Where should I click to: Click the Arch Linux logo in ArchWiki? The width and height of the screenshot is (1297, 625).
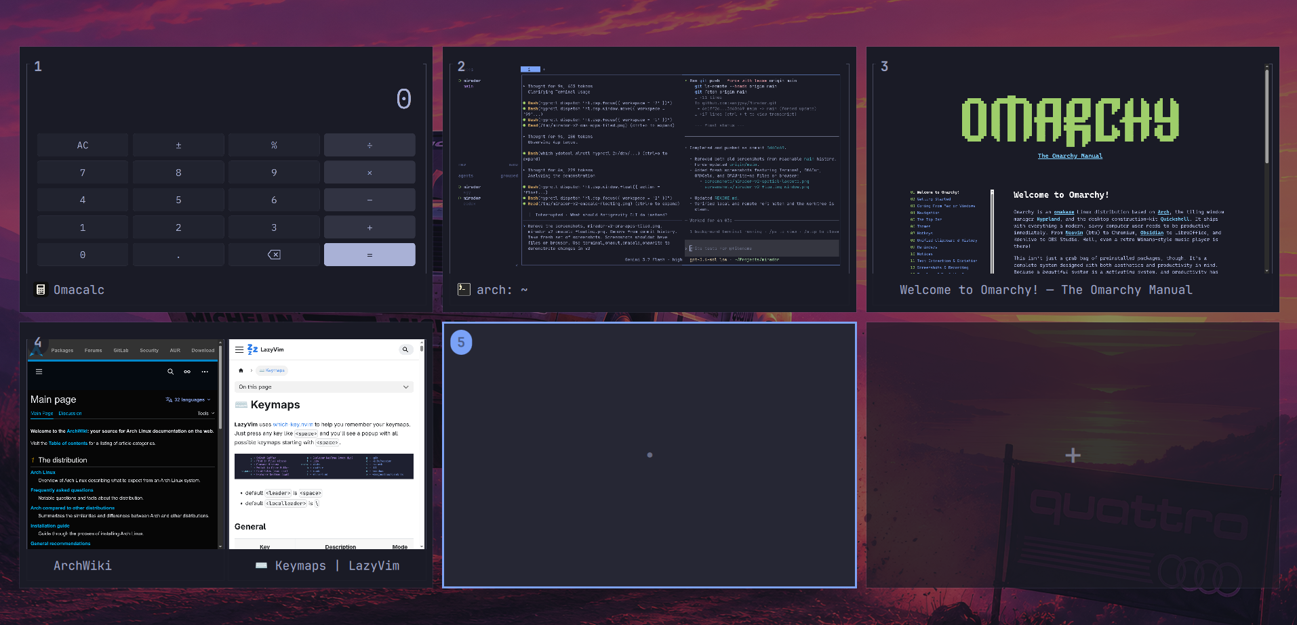click(37, 350)
